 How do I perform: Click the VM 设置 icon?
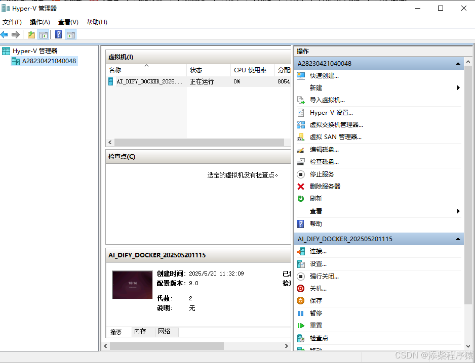pyautogui.click(x=301, y=264)
